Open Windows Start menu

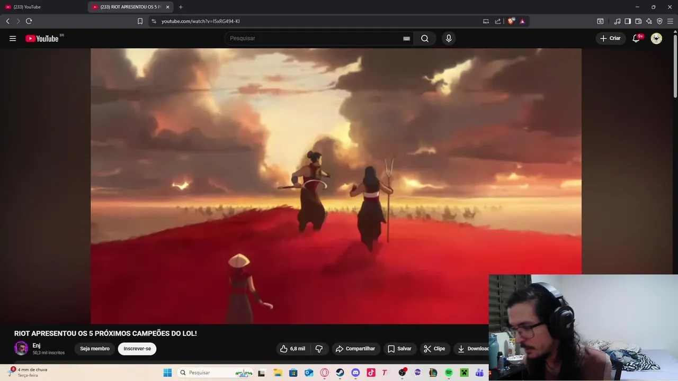click(167, 373)
